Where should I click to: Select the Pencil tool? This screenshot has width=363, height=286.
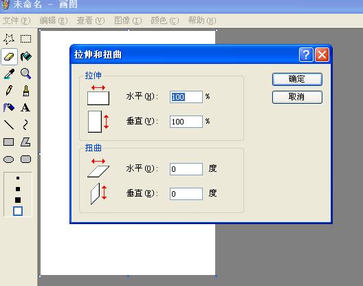tap(9, 91)
